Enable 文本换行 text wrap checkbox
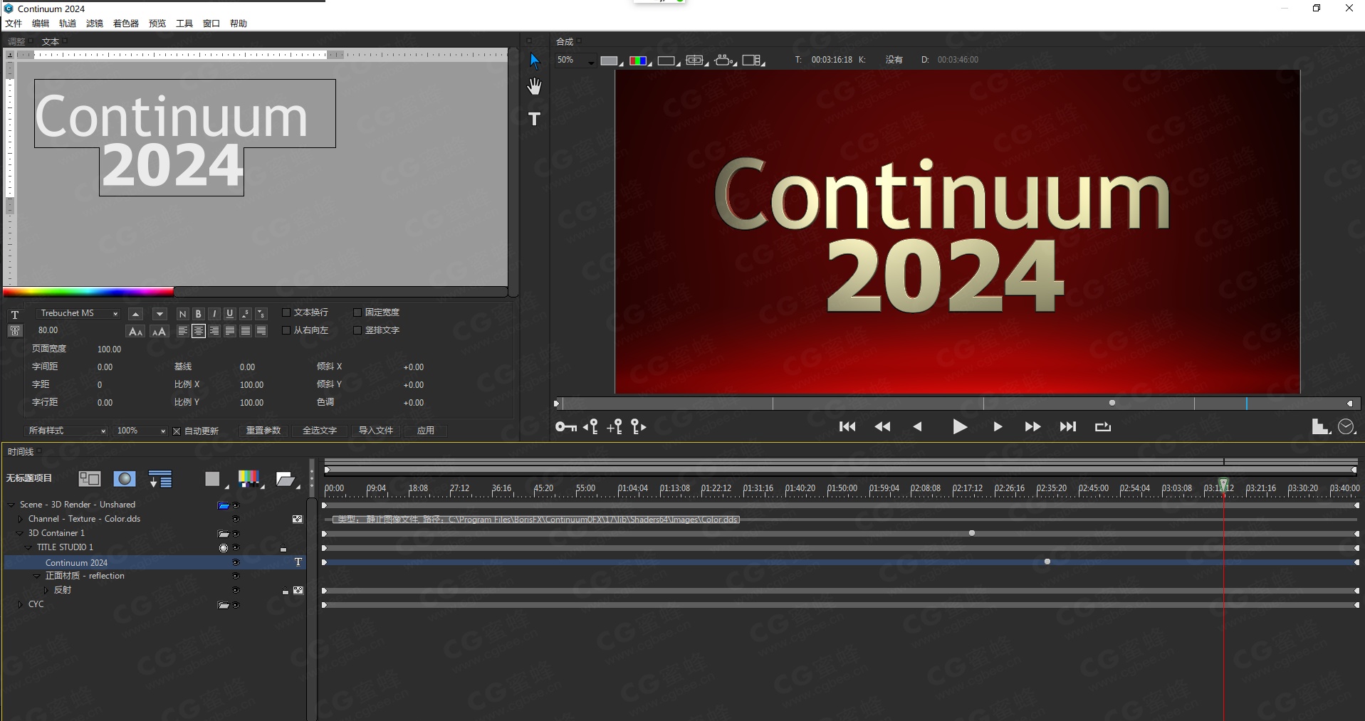Viewport: 1365px width, 721px height. [286, 312]
